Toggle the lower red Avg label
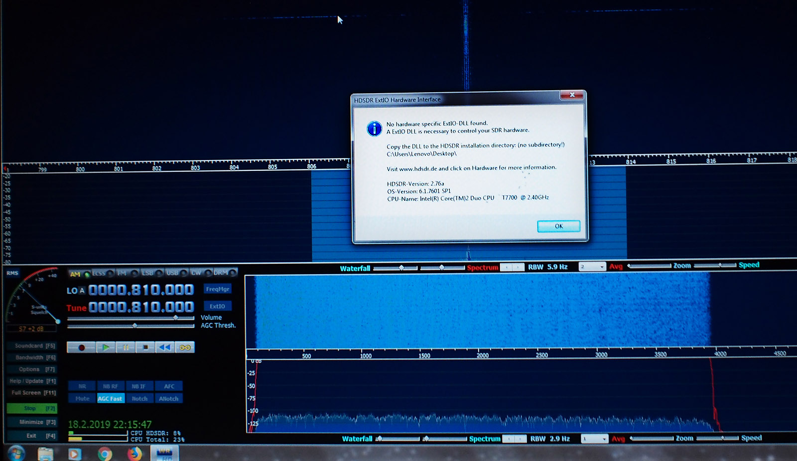The image size is (797, 461). pos(618,439)
